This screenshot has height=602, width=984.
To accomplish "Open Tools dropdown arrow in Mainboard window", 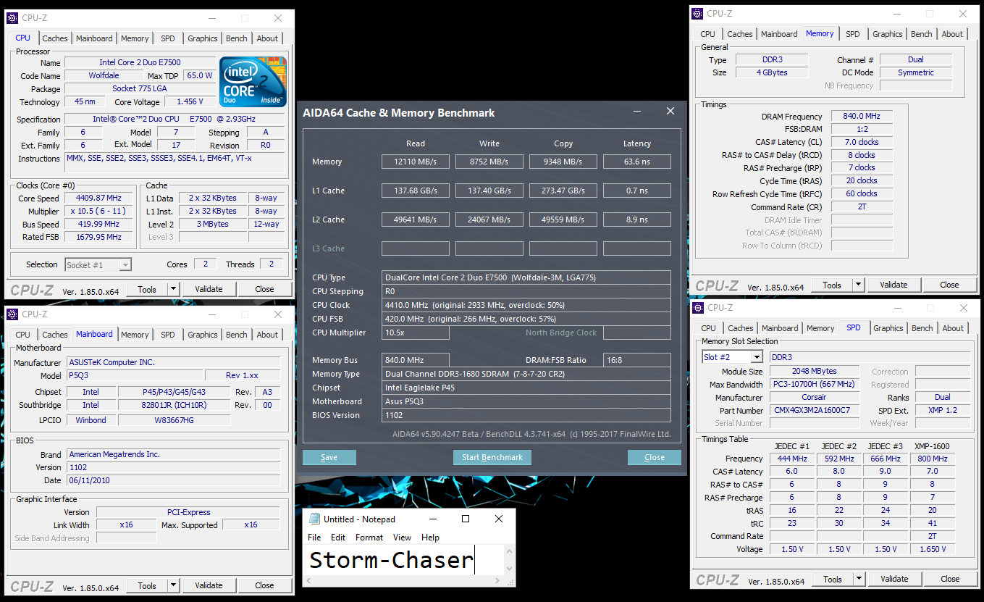I will coord(173,585).
